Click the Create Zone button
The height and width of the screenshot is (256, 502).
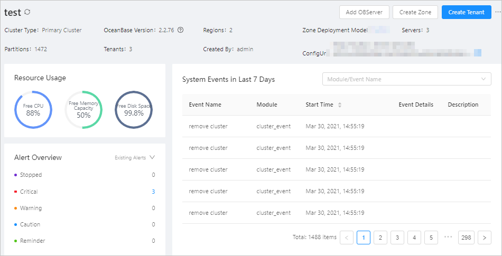[x=415, y=13]
